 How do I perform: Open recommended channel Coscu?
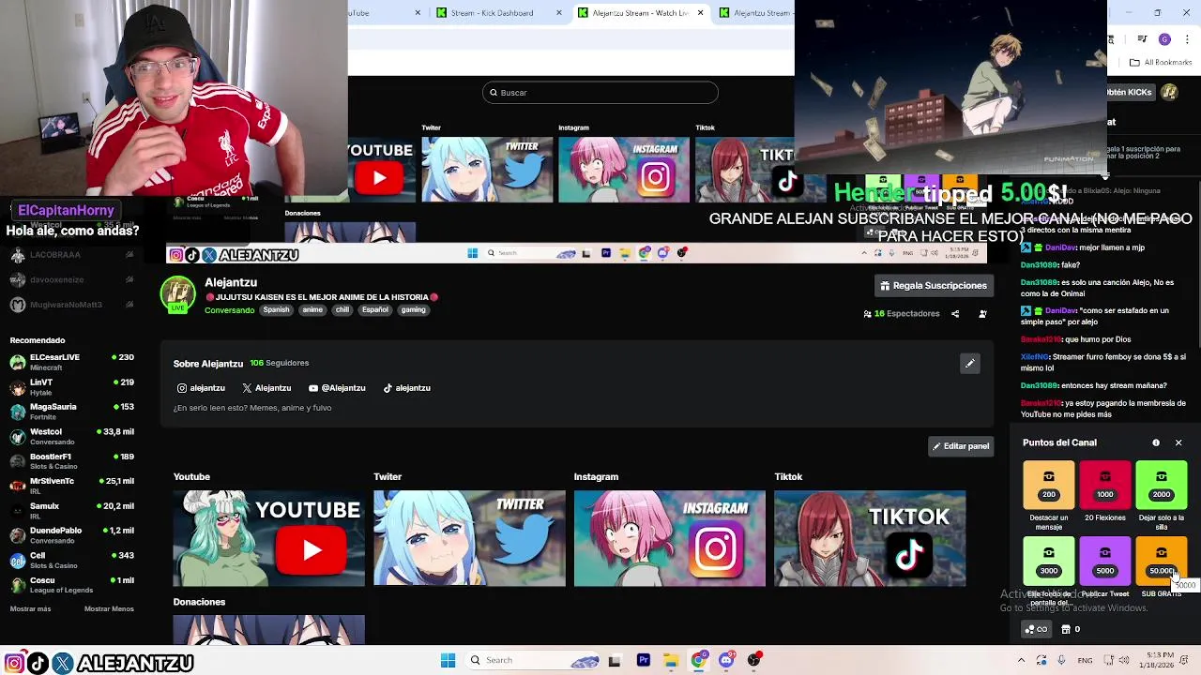point(71,584)
